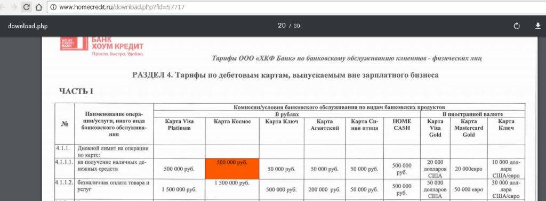Go forward in browser history

(x=14, y=7)
